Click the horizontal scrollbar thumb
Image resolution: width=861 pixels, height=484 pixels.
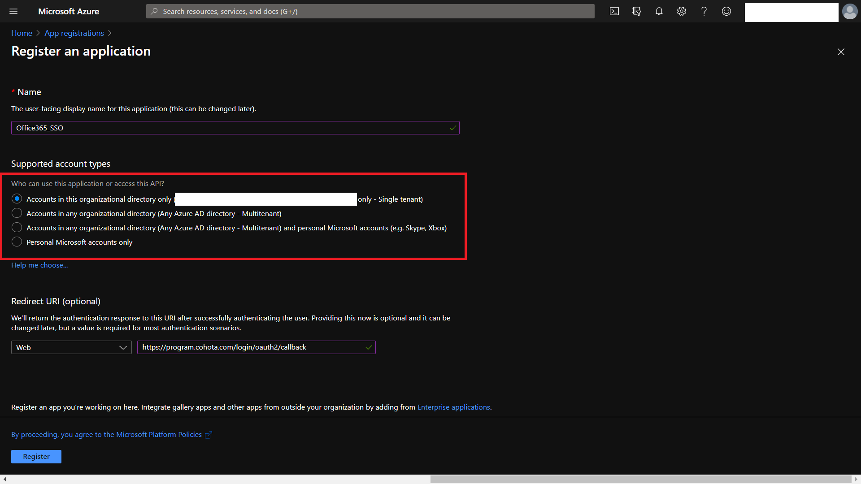point(641,479)
